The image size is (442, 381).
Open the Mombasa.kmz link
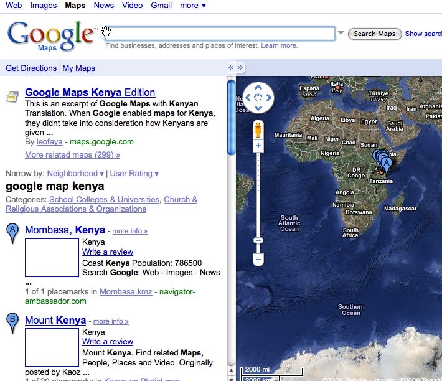pos(126,292)
